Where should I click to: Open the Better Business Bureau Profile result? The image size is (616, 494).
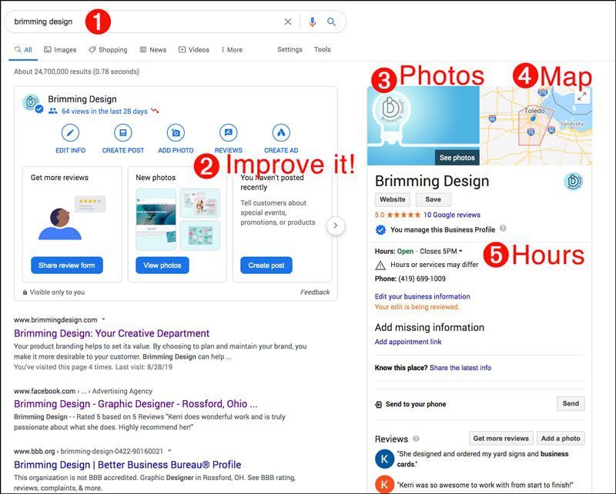[127, 465]
